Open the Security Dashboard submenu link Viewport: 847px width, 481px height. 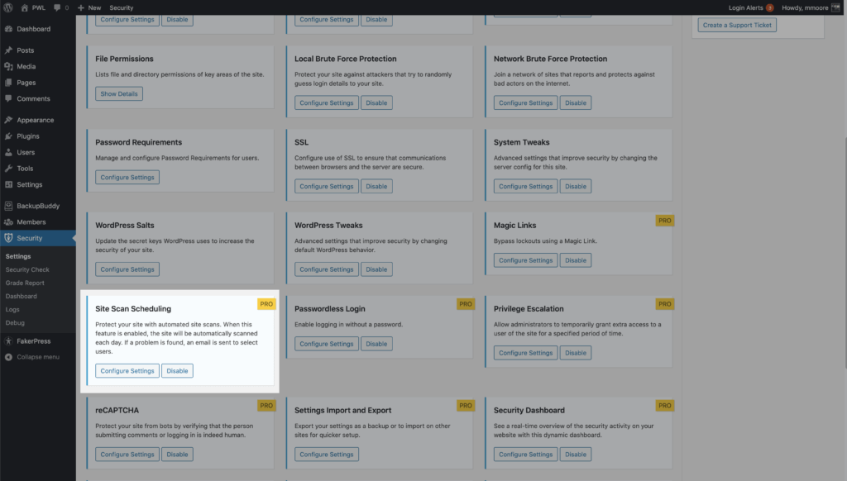click(21, 297)
